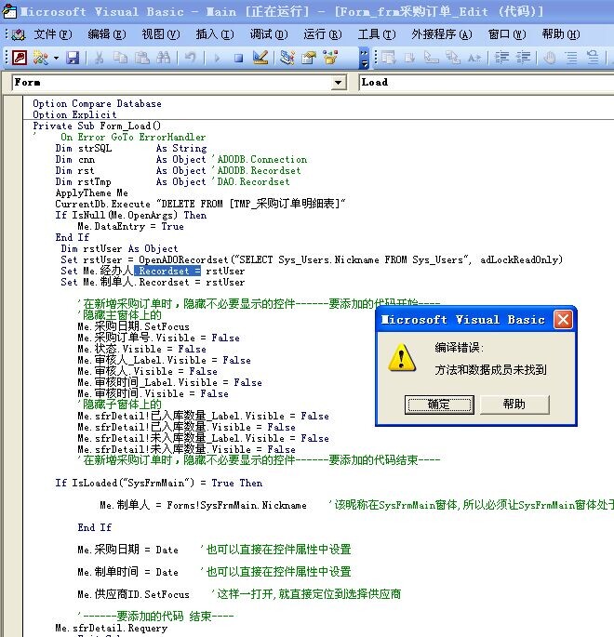The height and width of the screenshot is (637, 614).
Task: Close the Microsoft Visual Basic error dialog
Action: (563, 320)
